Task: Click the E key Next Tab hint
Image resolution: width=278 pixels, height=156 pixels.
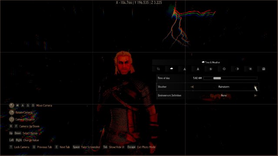Action: point(56,147)
